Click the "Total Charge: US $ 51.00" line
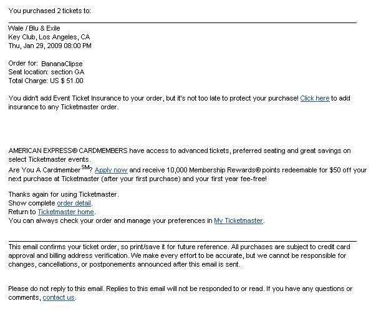This screenshot has width=376, height=316. [46, 81]
